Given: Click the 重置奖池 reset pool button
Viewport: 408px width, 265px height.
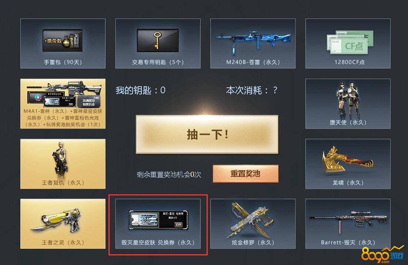Looking at the screenshot, I should [245, 174].
